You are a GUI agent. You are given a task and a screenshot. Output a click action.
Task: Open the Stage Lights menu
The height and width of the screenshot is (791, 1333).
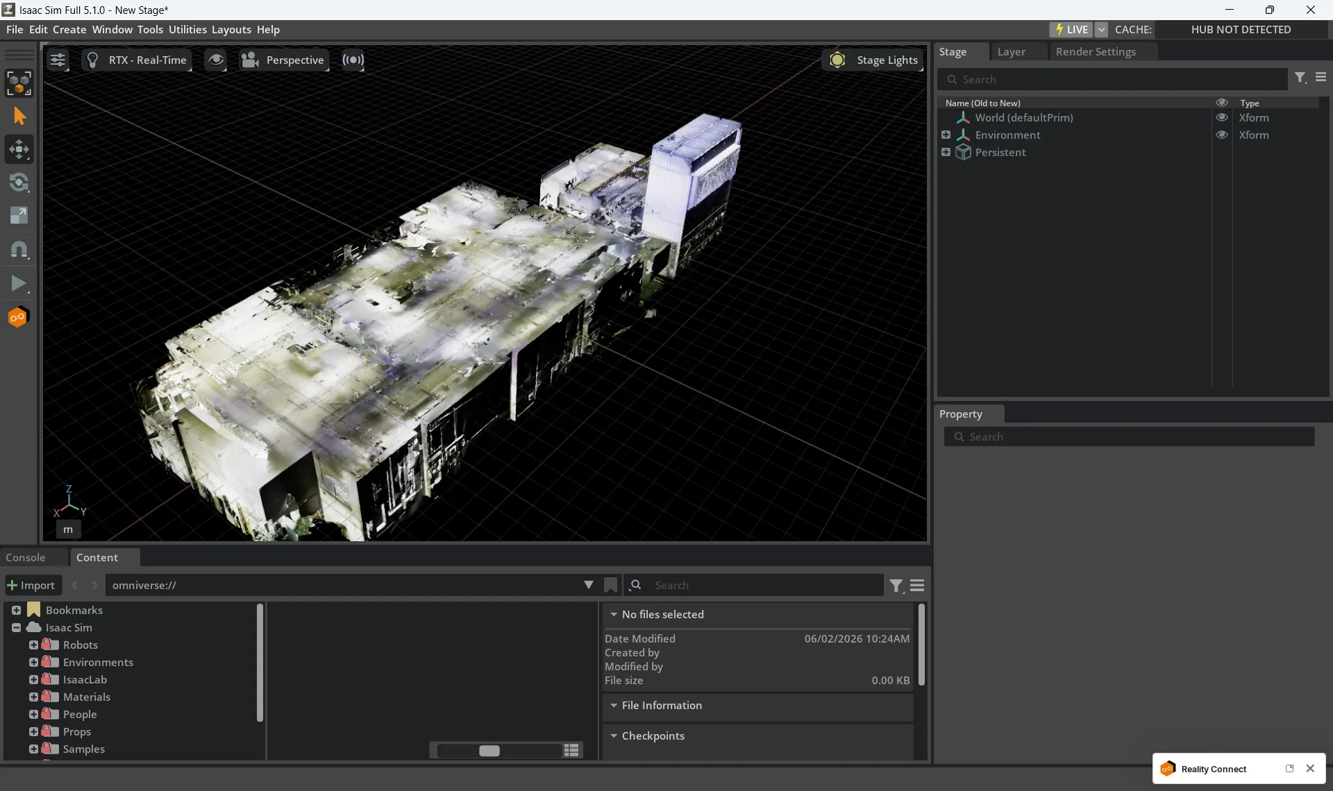click(x=873, y=60)
